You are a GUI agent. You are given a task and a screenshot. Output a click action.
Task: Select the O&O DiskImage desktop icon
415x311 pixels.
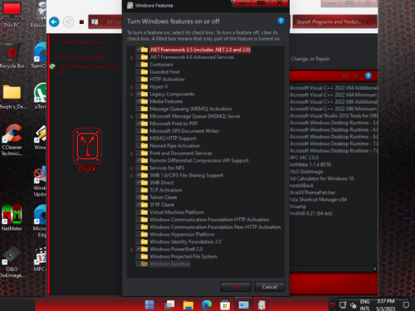point(12,262)
